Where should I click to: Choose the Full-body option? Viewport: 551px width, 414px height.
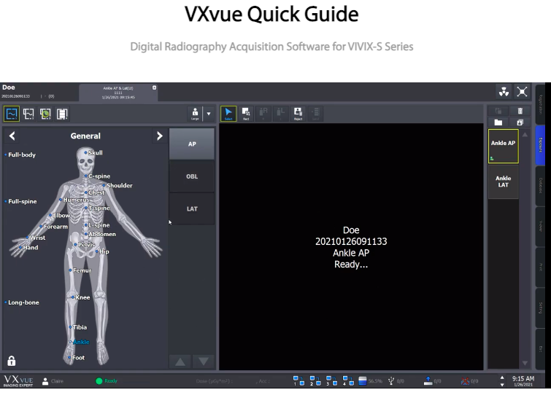click(x=20, y=155)
